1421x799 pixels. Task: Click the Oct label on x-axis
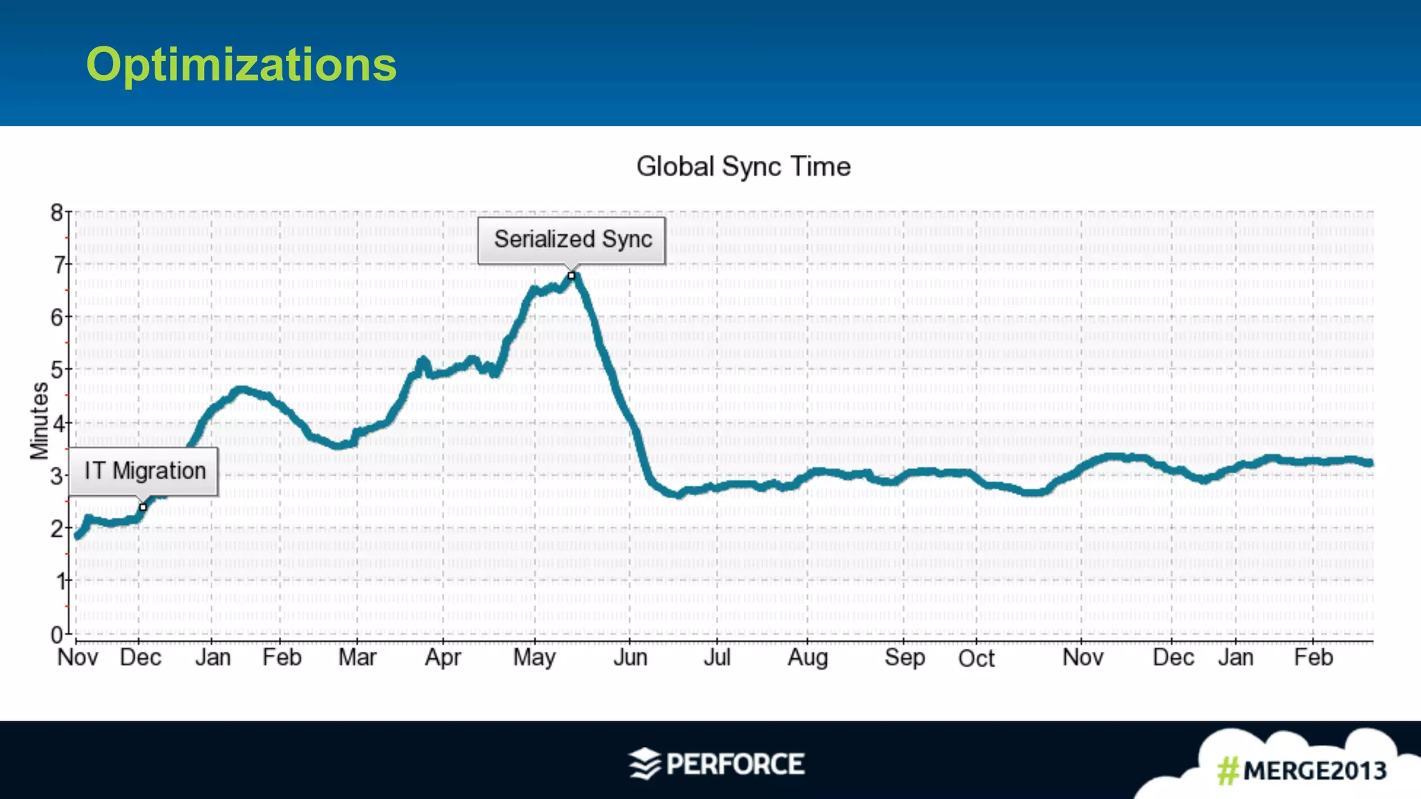(976, 658)
